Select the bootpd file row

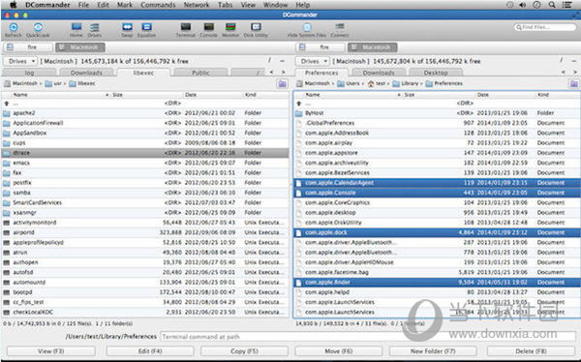point(145,292)
